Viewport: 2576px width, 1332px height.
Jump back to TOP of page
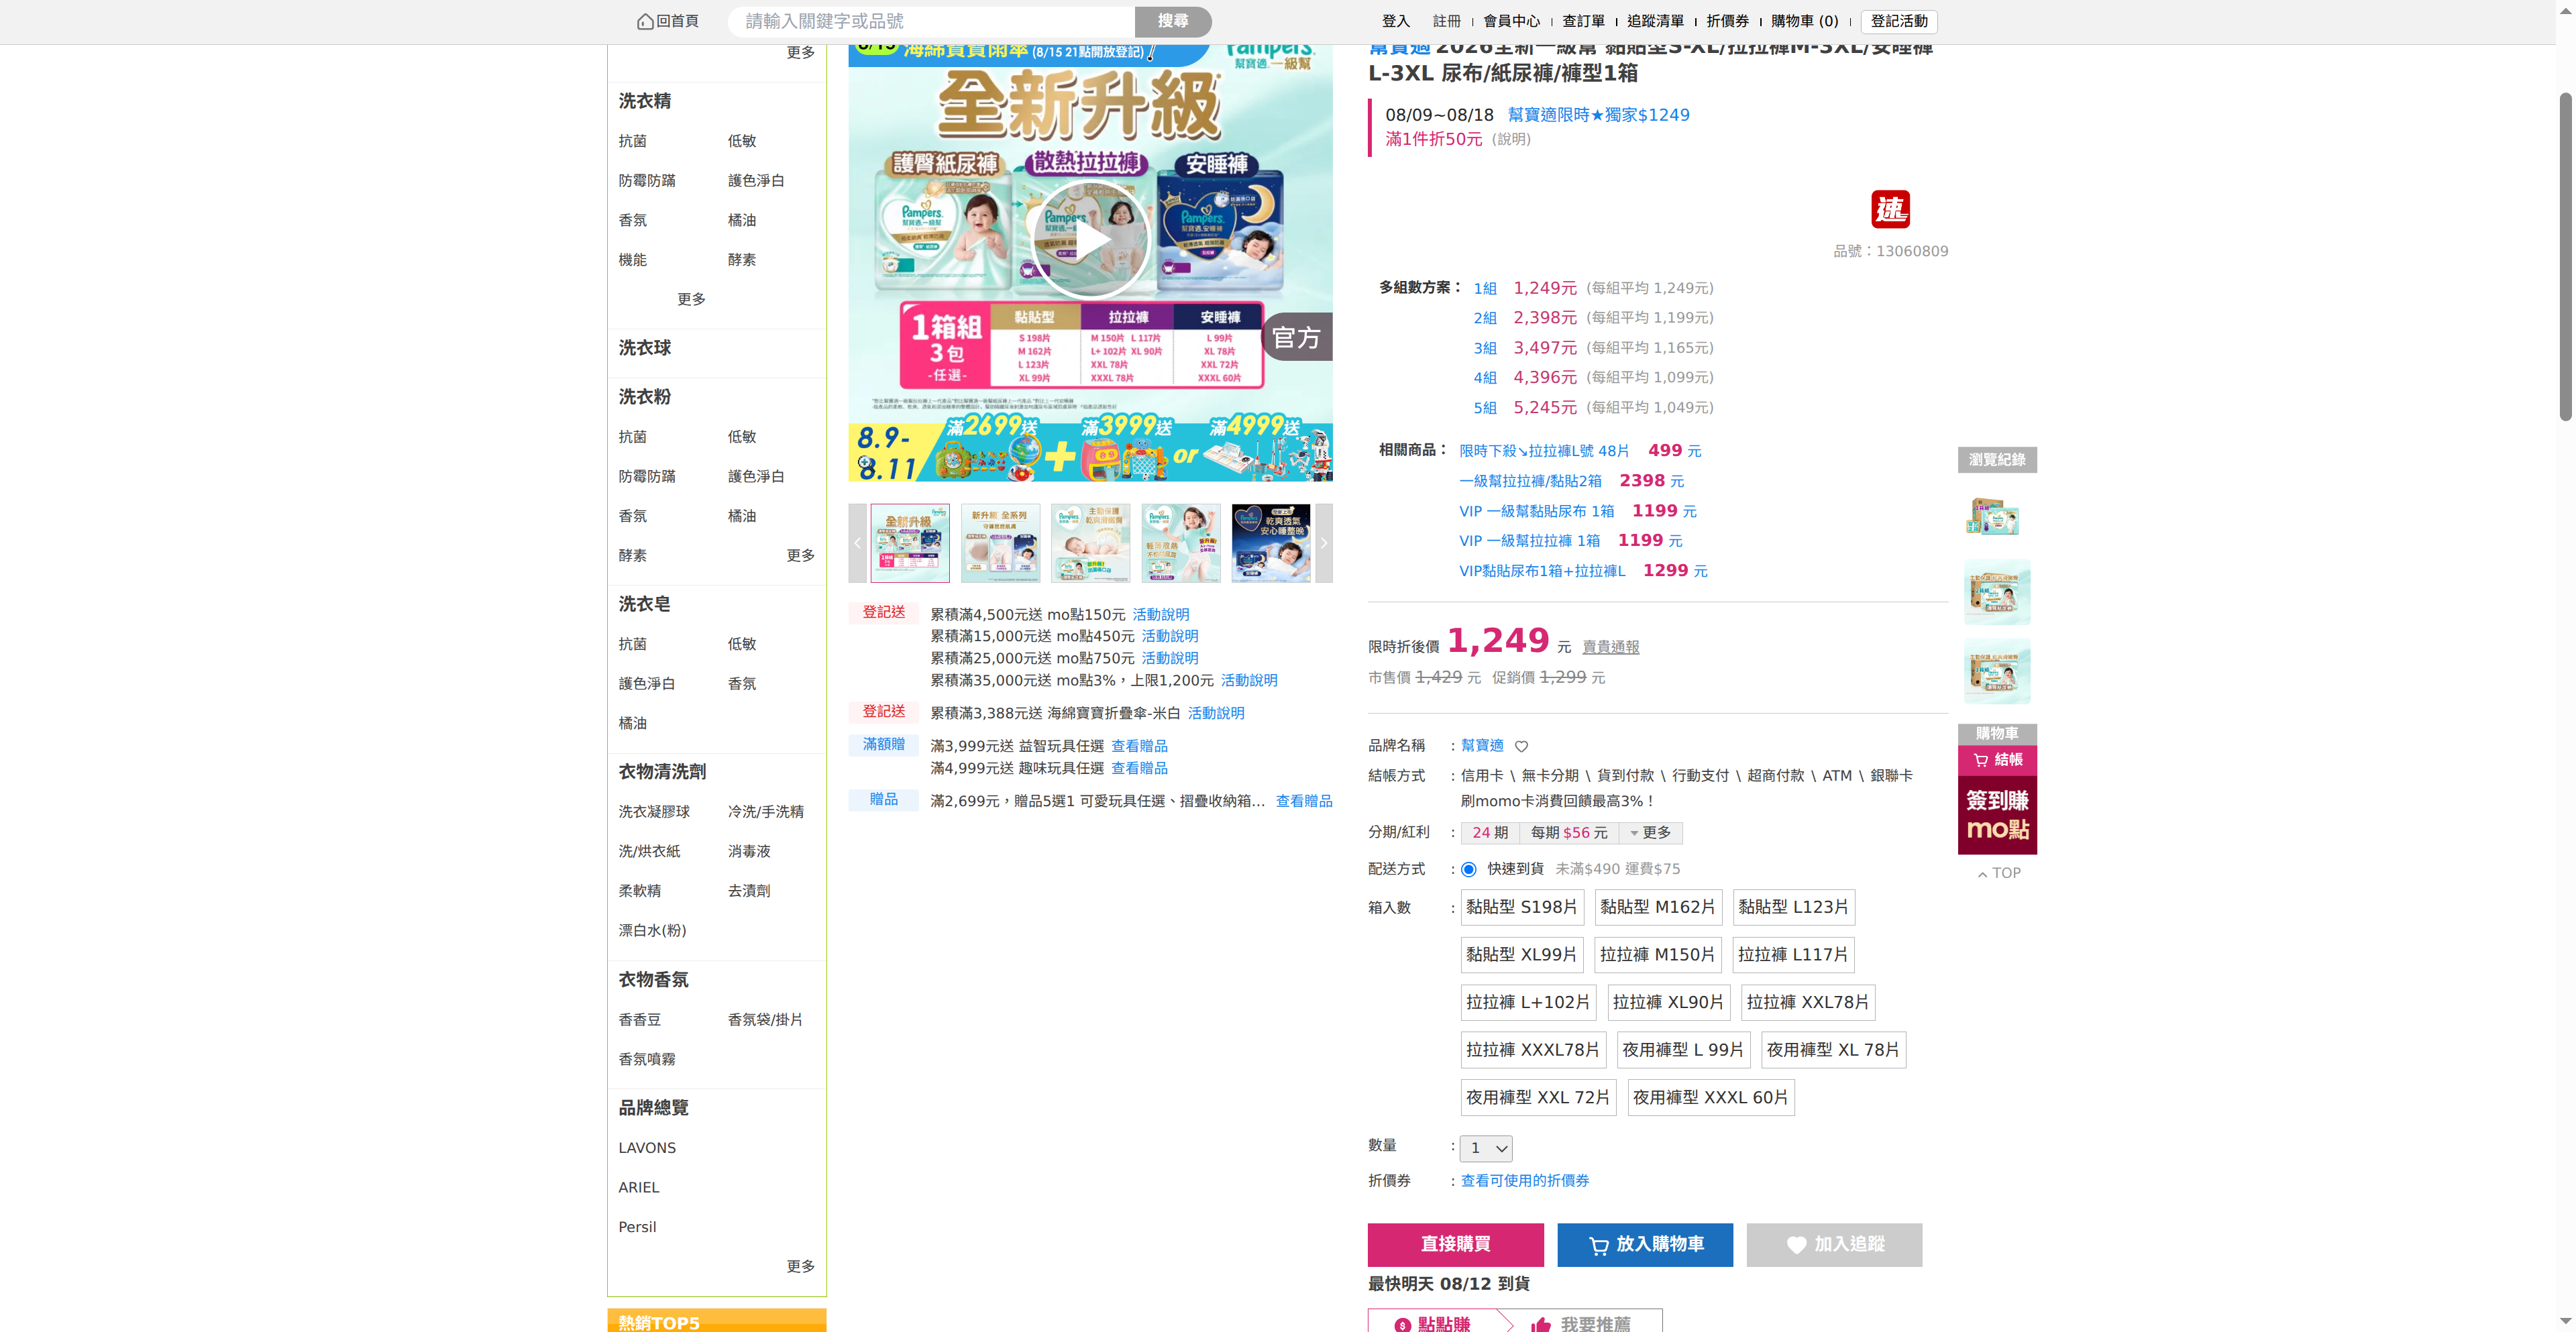(x=1999, y=873)
